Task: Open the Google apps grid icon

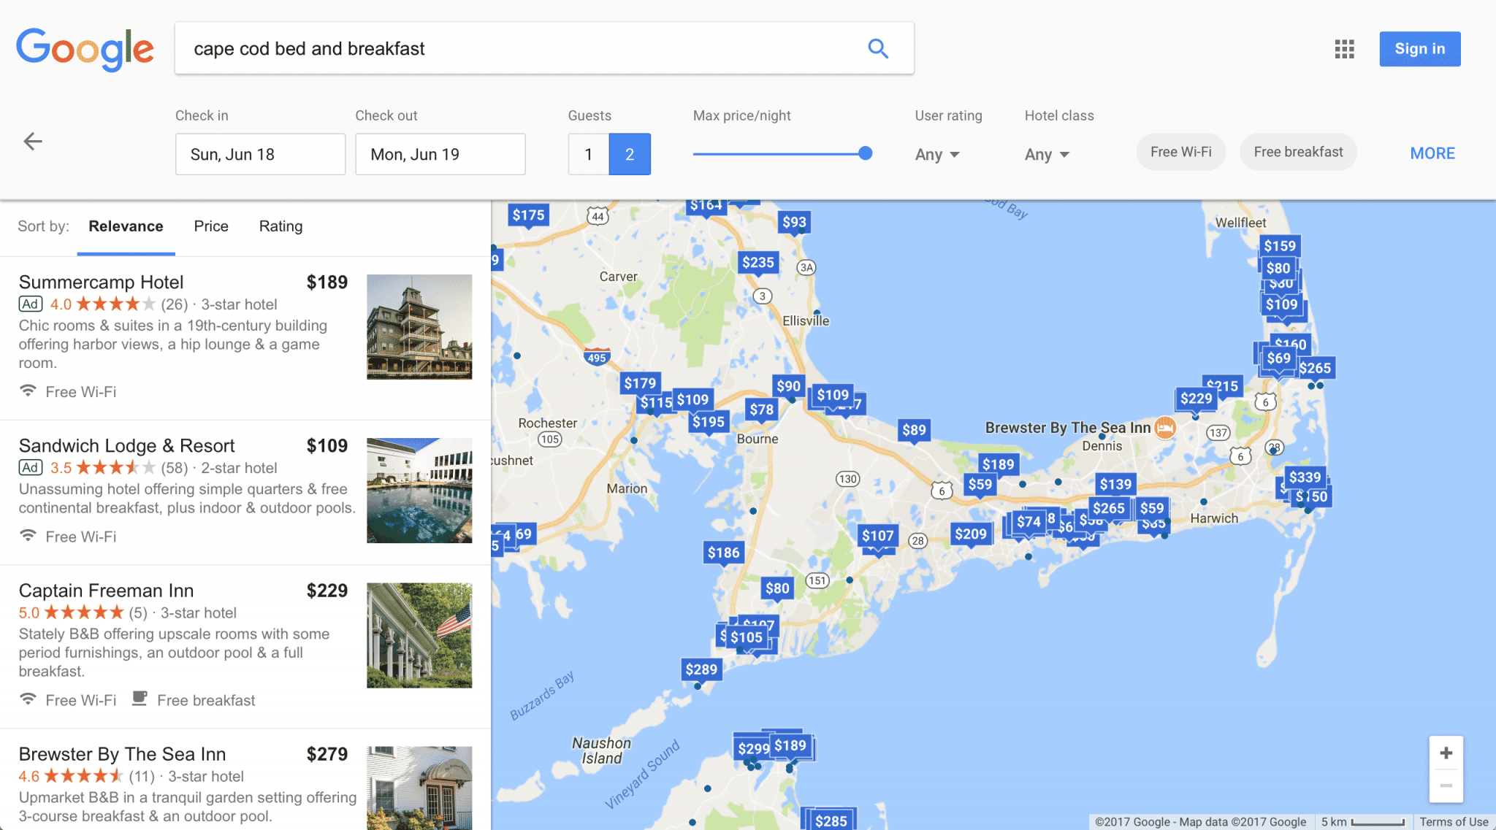Action: point(1344,49)
